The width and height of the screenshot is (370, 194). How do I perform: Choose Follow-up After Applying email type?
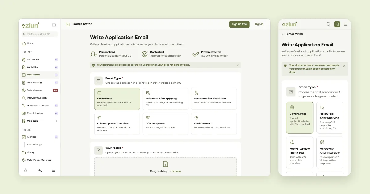165,99
